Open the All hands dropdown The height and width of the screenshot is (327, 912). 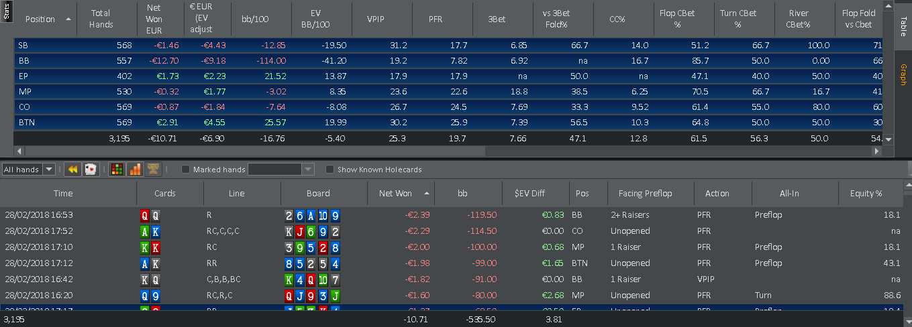(x=29, y=170)
